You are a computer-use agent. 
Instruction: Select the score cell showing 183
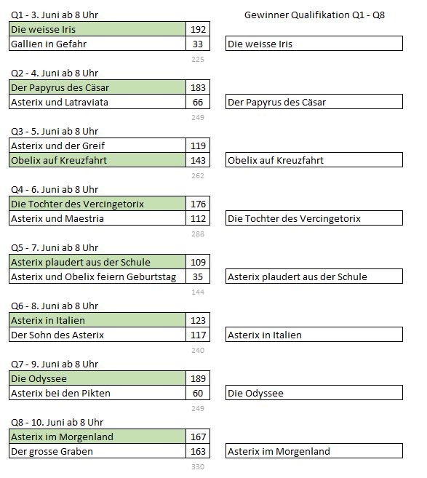click(198, 87)
